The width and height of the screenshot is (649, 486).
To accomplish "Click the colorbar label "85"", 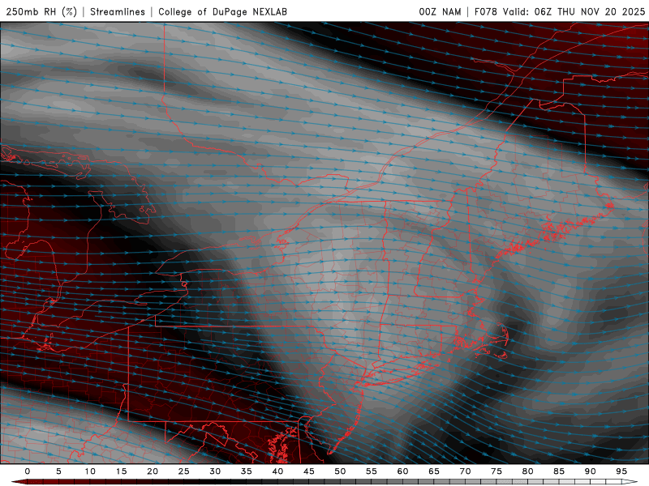I will (x=559, y=471).
